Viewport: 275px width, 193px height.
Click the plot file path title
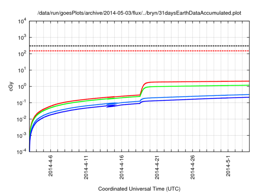click(139, 13)
